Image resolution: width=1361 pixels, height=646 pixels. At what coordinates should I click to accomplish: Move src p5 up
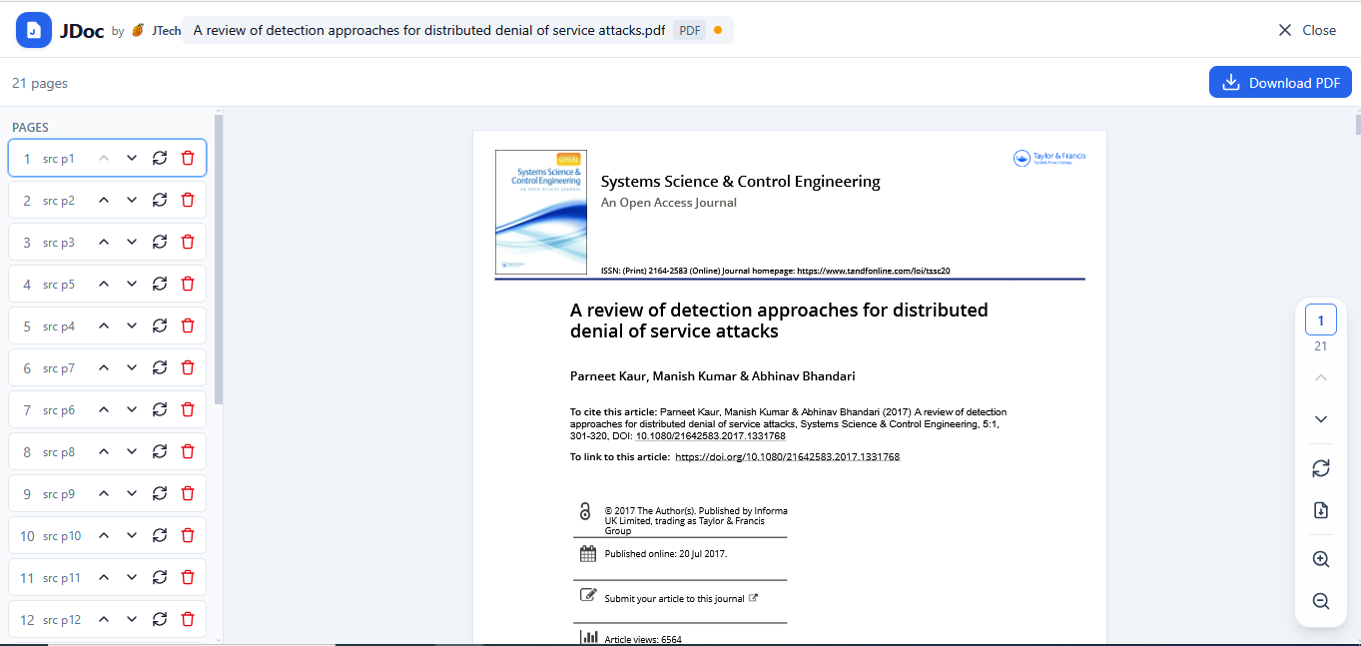pyautogui.click(x=104, y=284)
